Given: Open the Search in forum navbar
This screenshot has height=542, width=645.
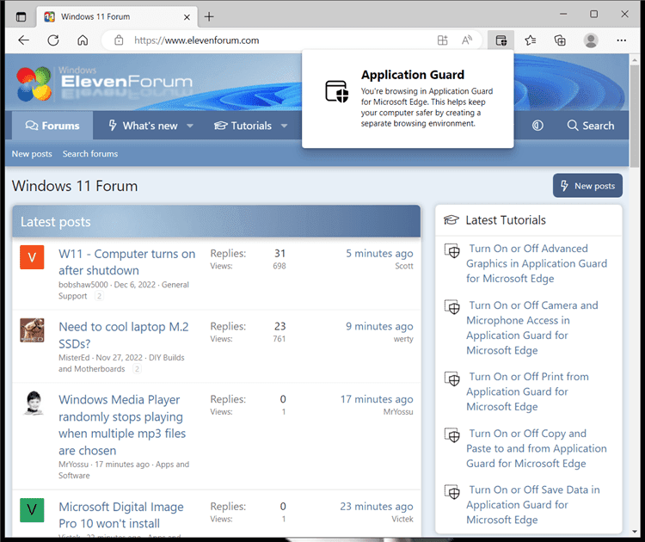Looking at the screenshot, I should (x=591, y=126).
